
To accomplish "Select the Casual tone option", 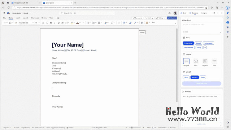I will (x=198, y=43).
